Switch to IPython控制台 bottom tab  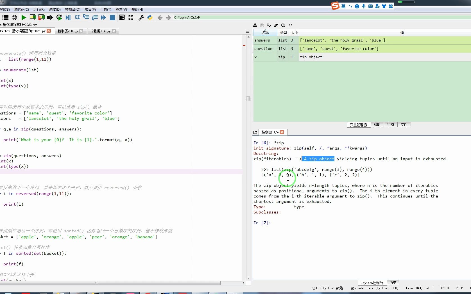(x=372, y=283)
